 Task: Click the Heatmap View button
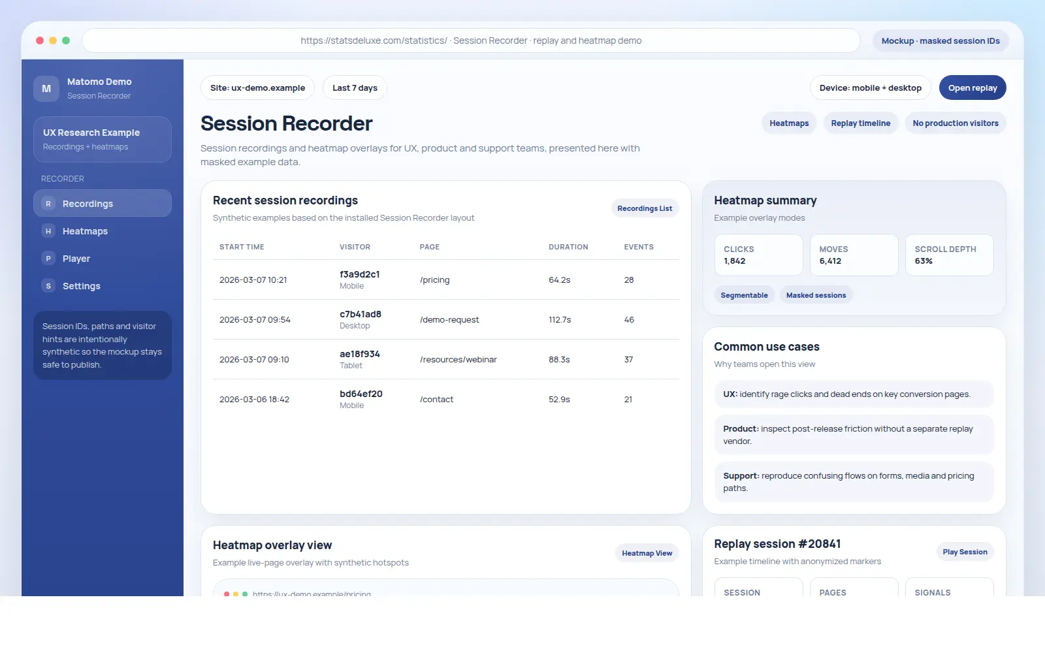click(647, 553)
